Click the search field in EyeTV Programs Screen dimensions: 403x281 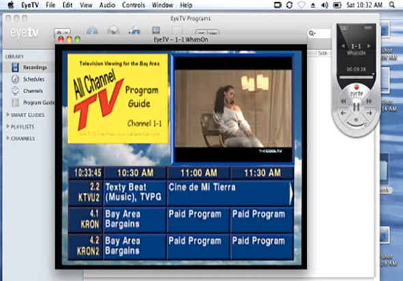coord(320,34)
